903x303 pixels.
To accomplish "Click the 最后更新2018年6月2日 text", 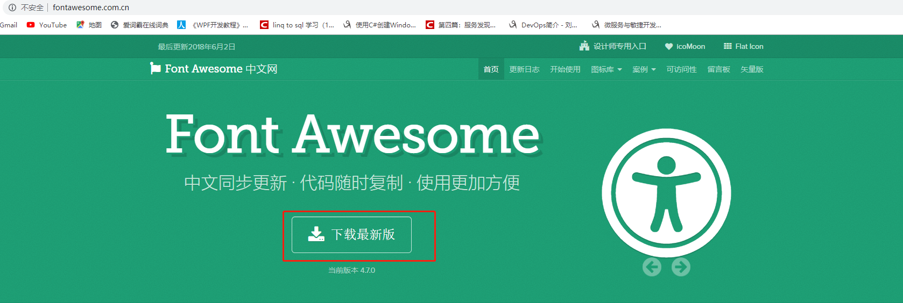I will (x=196, y=47).
